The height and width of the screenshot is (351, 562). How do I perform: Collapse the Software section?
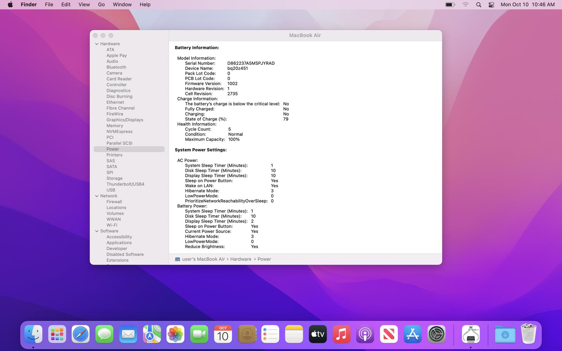[x=97, y=231]
